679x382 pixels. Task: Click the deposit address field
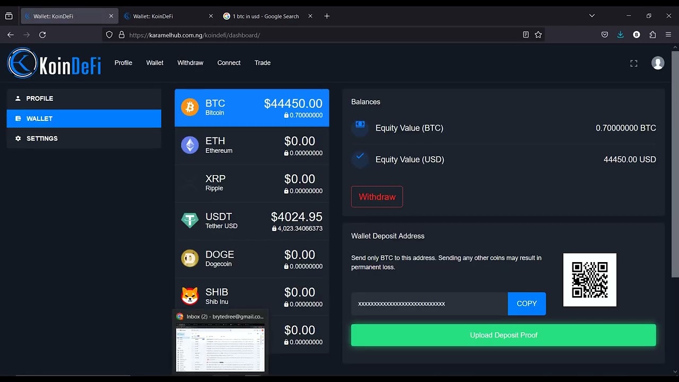pos(429,303)
